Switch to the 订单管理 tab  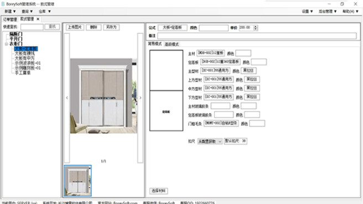(10, 19)
